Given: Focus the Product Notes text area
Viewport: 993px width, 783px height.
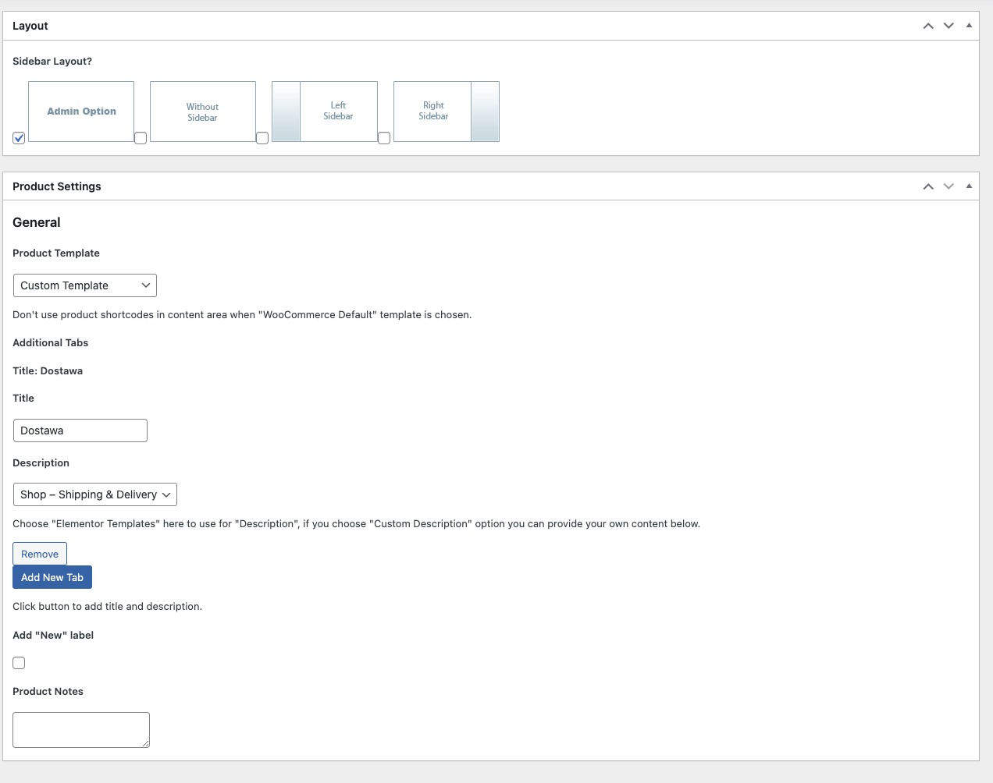Looking at the screenshot, I should 81,730.
